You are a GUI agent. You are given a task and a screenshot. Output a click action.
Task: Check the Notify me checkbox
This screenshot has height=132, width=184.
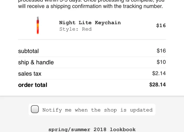click(35, 109)
